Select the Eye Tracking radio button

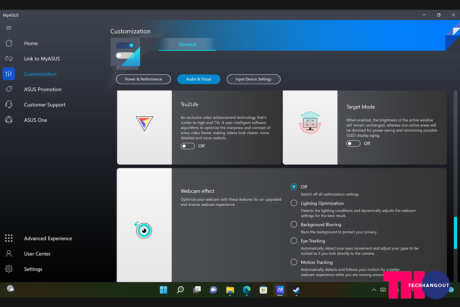294,241
